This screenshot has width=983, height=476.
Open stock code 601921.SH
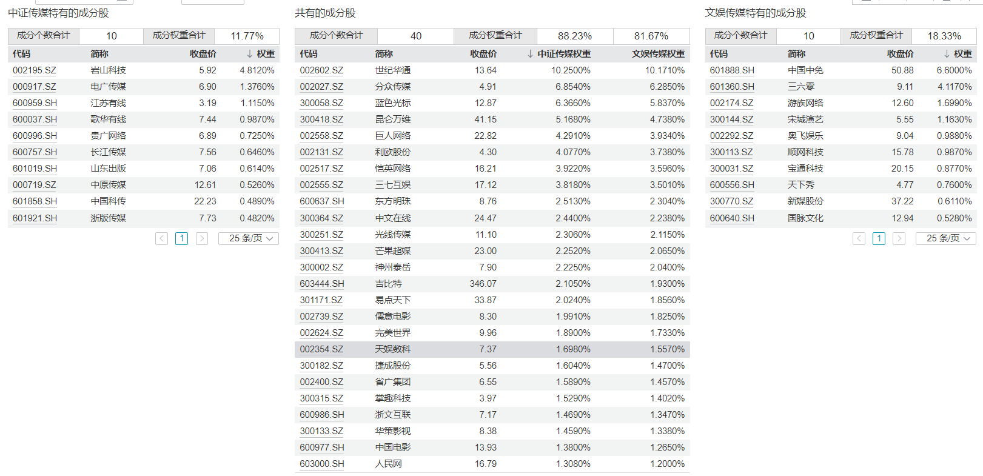(x=35, y=218)
